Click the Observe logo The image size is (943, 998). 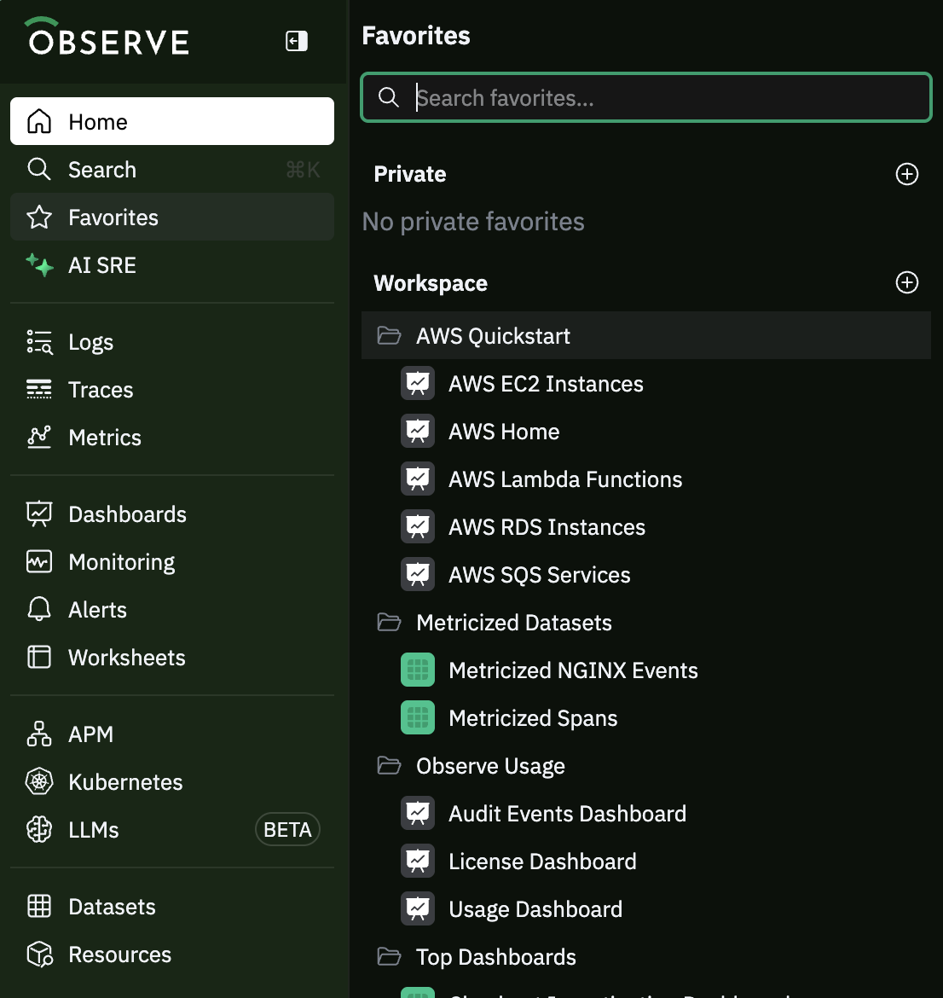[107, 37]
